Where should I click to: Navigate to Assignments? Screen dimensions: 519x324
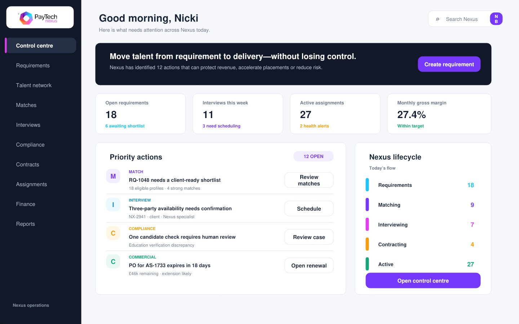pos(31,184)
